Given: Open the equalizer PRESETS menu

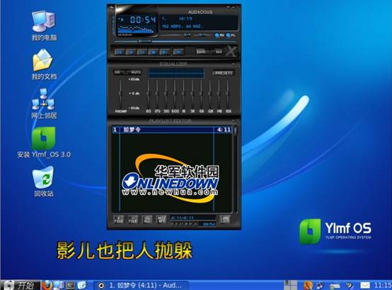Looking at the screenshot, I should point(224,73).
